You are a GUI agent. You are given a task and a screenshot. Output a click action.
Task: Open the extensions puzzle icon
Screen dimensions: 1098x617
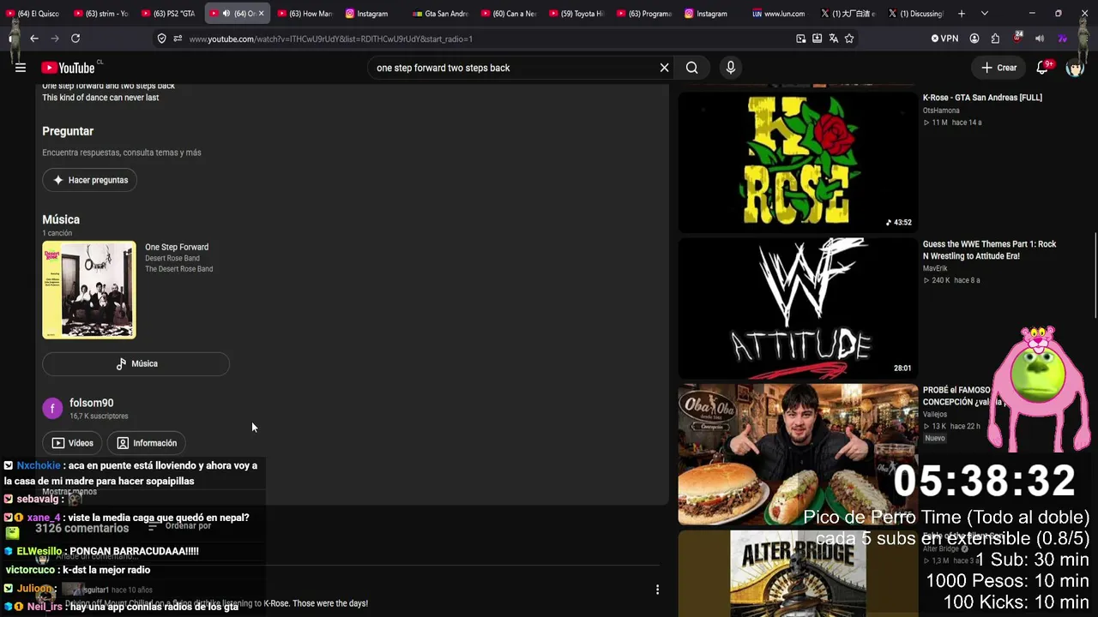pyautogui.click(x=995, y=39)
